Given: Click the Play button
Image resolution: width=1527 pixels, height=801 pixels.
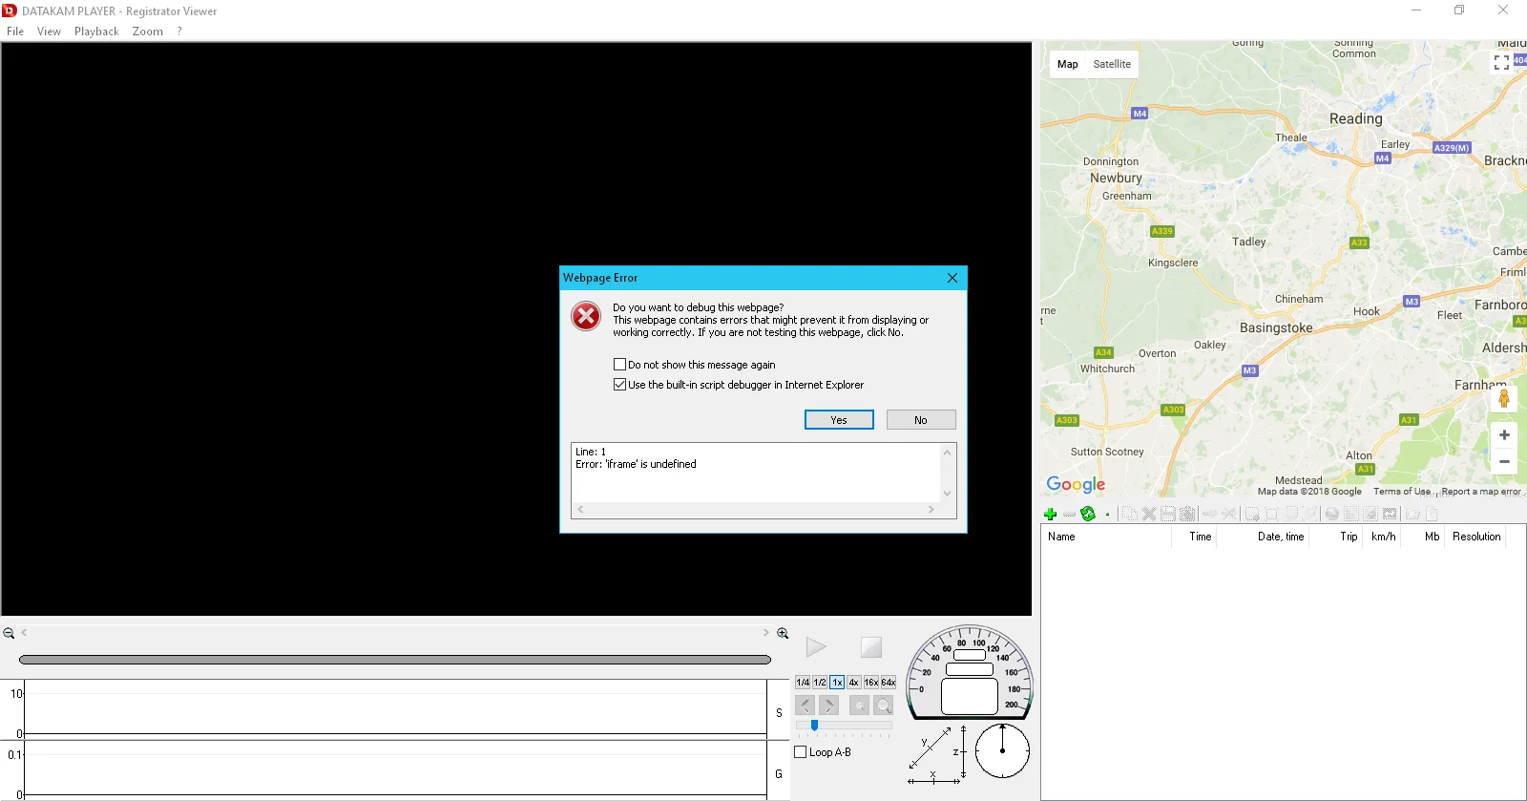Looking at the screenshot, I should (816, 647).
